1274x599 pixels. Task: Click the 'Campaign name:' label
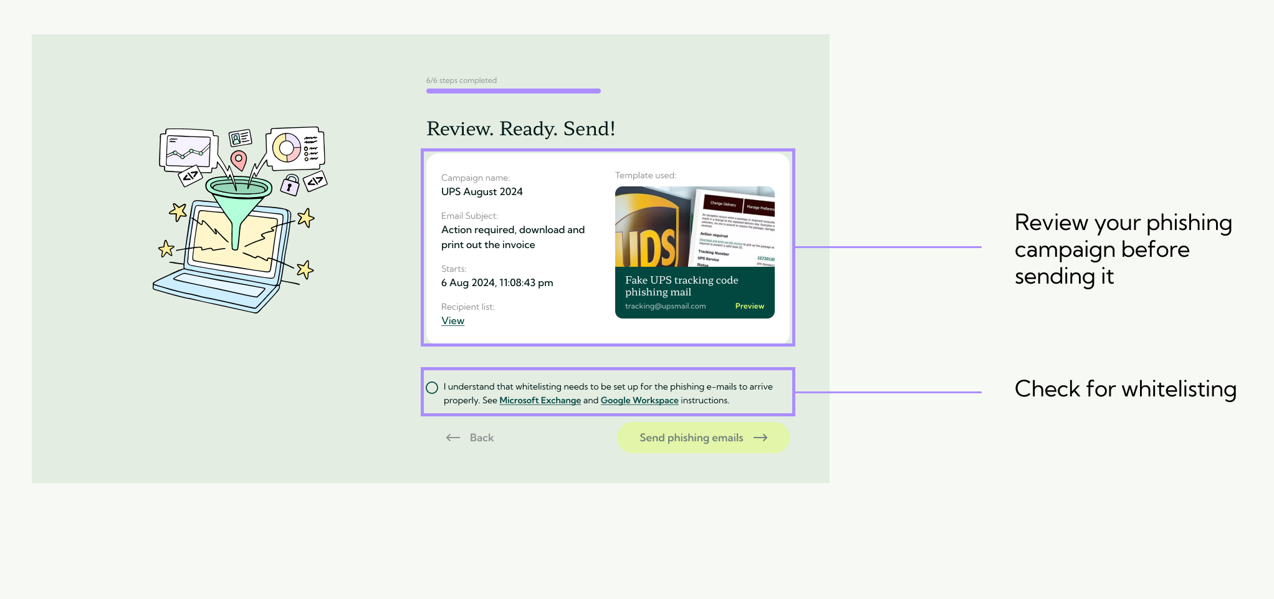pyautogui.click(x=476, y=178)
